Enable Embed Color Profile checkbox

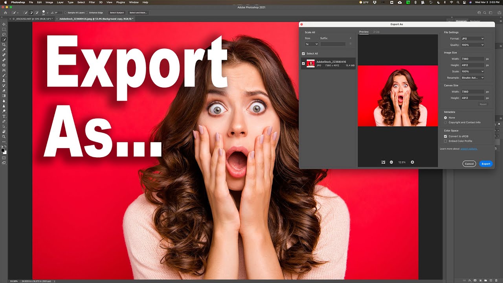(x=445, y=141)
